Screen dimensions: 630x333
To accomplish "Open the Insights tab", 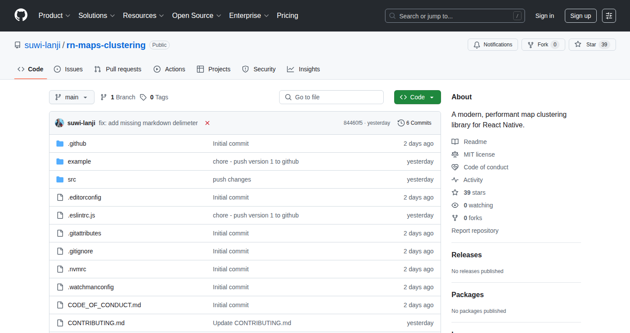I will pos(304,69).
